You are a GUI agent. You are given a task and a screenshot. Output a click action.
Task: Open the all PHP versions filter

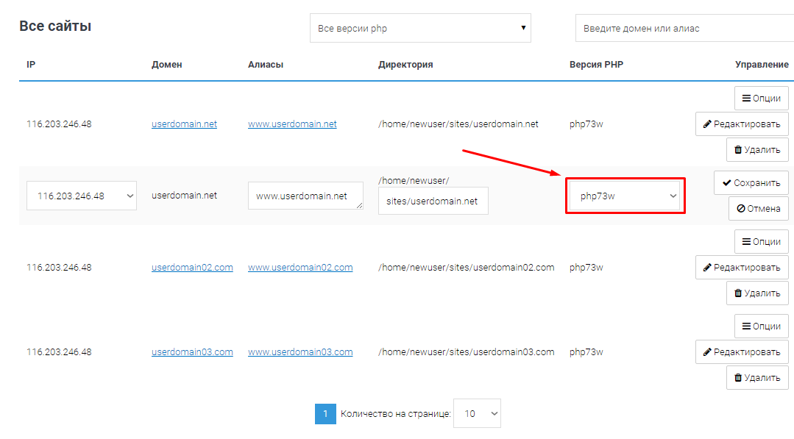(420, 29)
